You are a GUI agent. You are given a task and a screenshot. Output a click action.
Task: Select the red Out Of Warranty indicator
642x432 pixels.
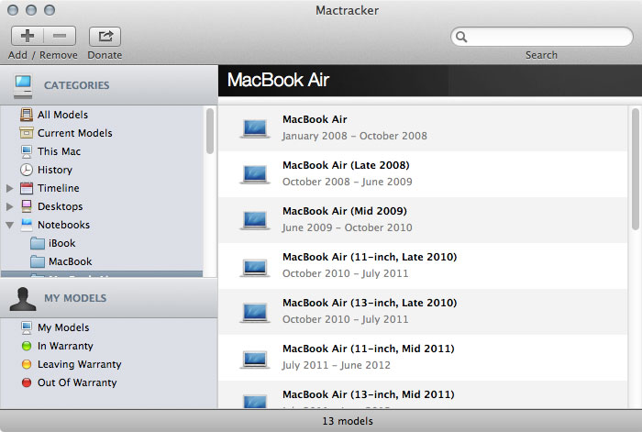(x=27, y=382)
